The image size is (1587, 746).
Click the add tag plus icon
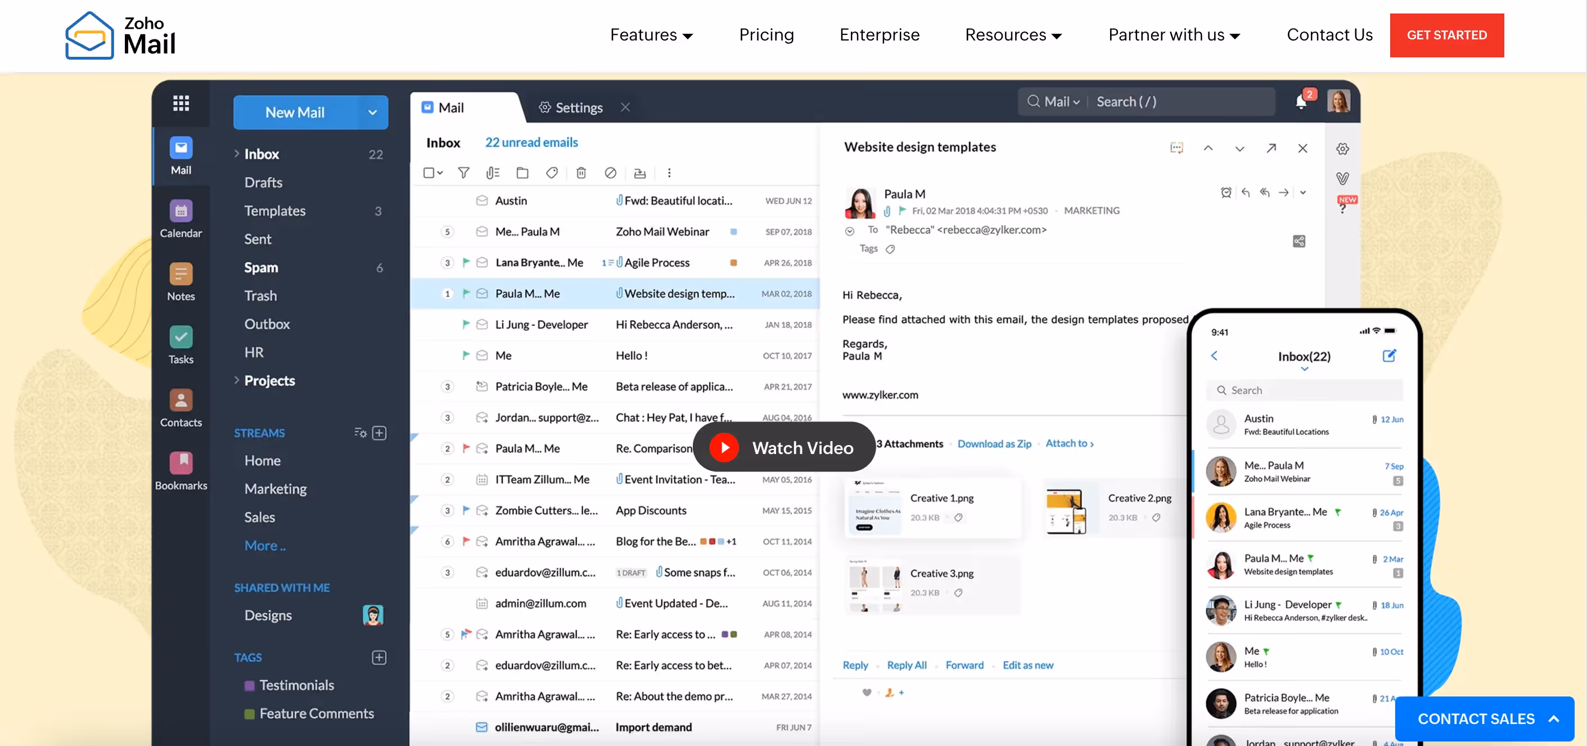pos(380,657)
